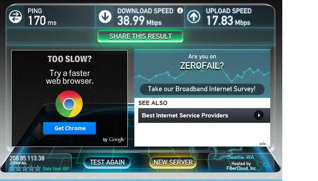This screenshot has height=181, width=318.
Task: Click the IP address 208.85.113.38
Action: pyautogui.click(x=27, y=158)
